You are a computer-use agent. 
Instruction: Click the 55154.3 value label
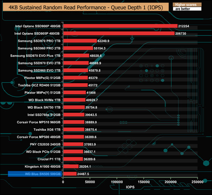click(x=99, y=48)
